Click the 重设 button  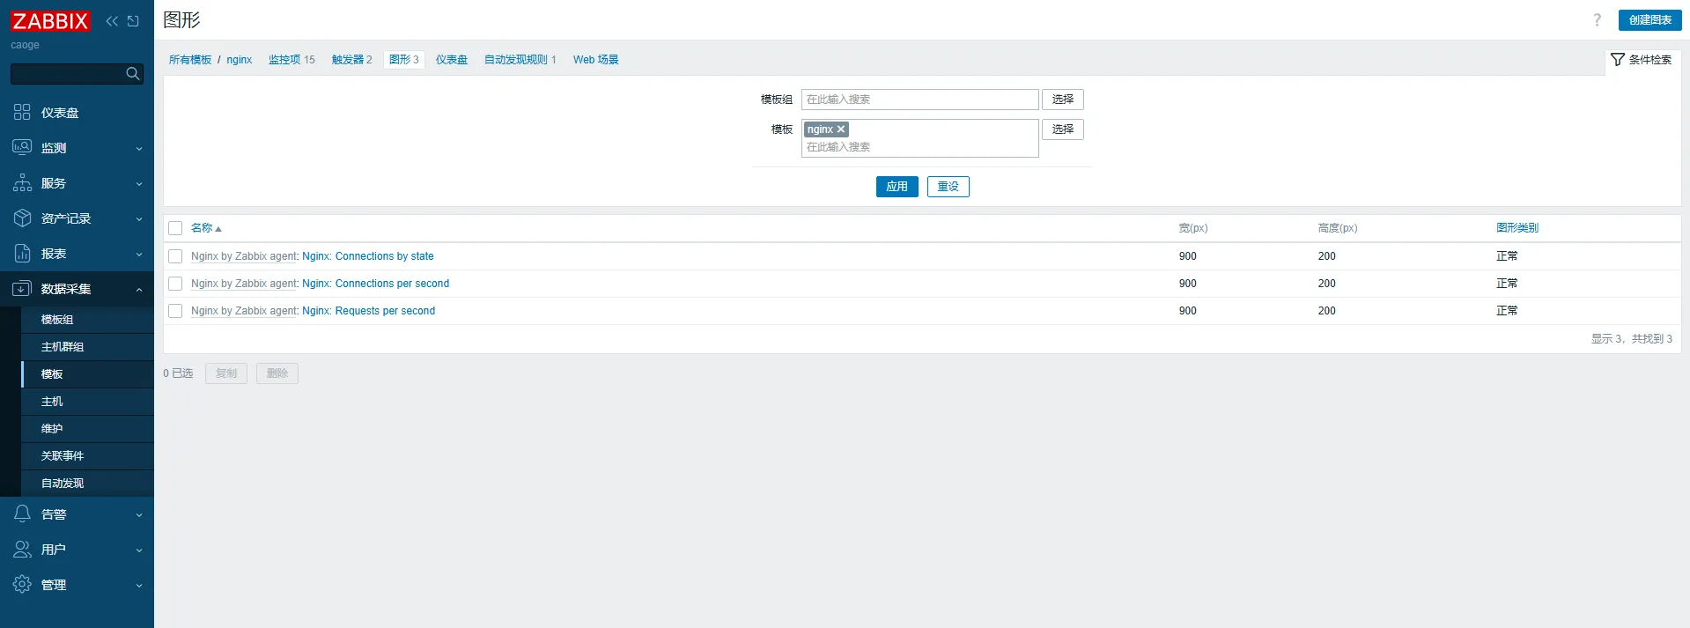click(x=948, y=187)
